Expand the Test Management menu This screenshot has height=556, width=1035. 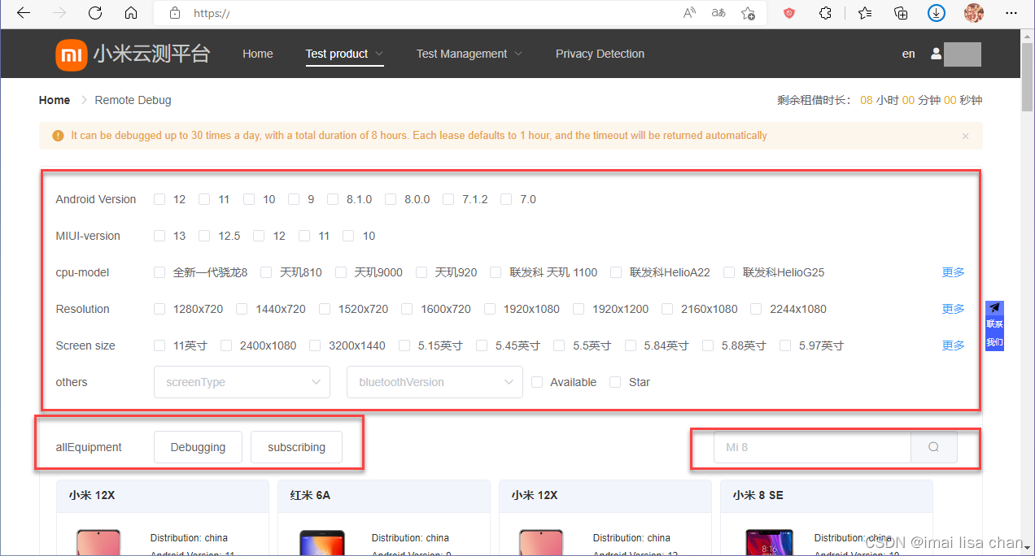(469, 54)
